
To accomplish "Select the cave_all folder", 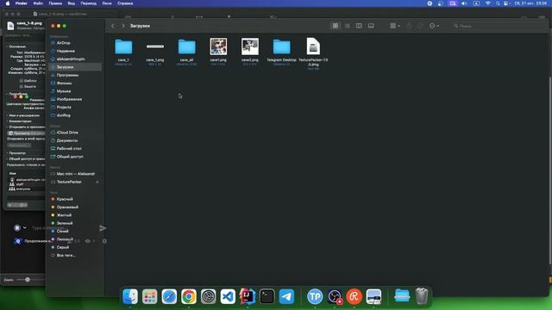I will (x=186, y=46).
